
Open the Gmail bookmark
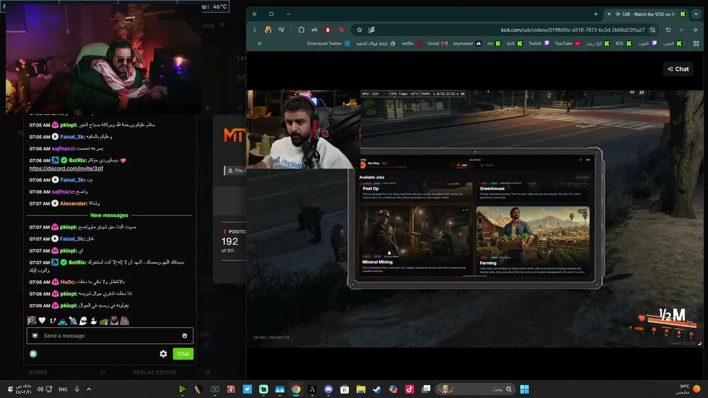click(x=437, y=43)
